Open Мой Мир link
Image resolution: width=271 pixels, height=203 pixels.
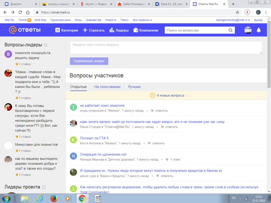coord(40,20)
